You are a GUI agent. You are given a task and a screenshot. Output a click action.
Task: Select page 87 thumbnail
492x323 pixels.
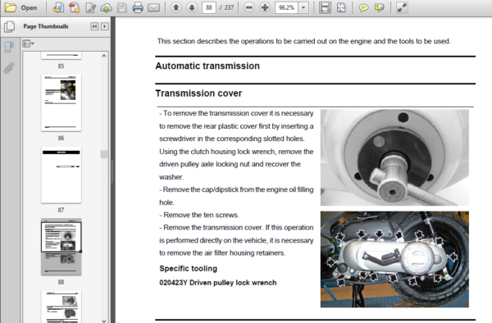[61, 175]
